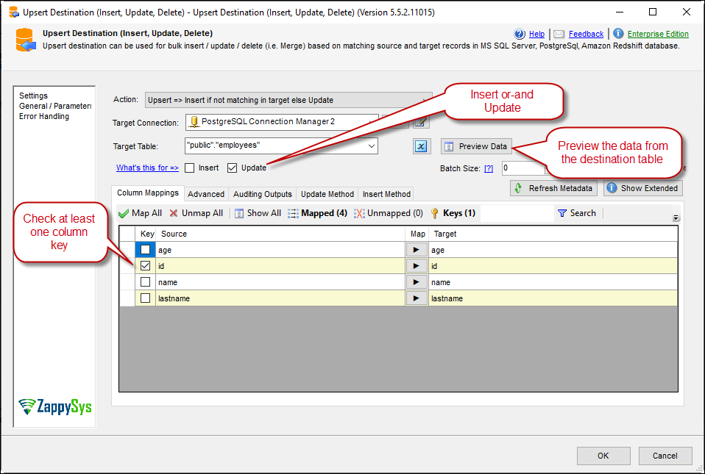Click the blue variable icon near Target Table

point(421,146)
